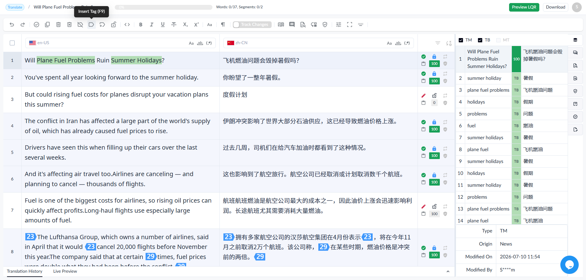Tick the select-all segments checkbox
This screenshot has width=586, height=280.
[12, 43]
